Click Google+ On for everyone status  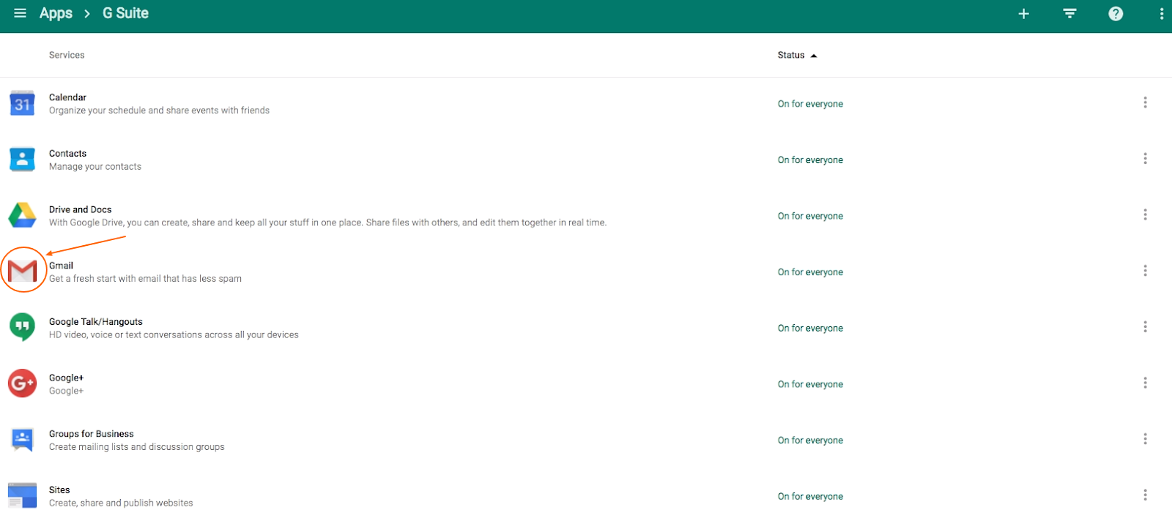(810, 384)
